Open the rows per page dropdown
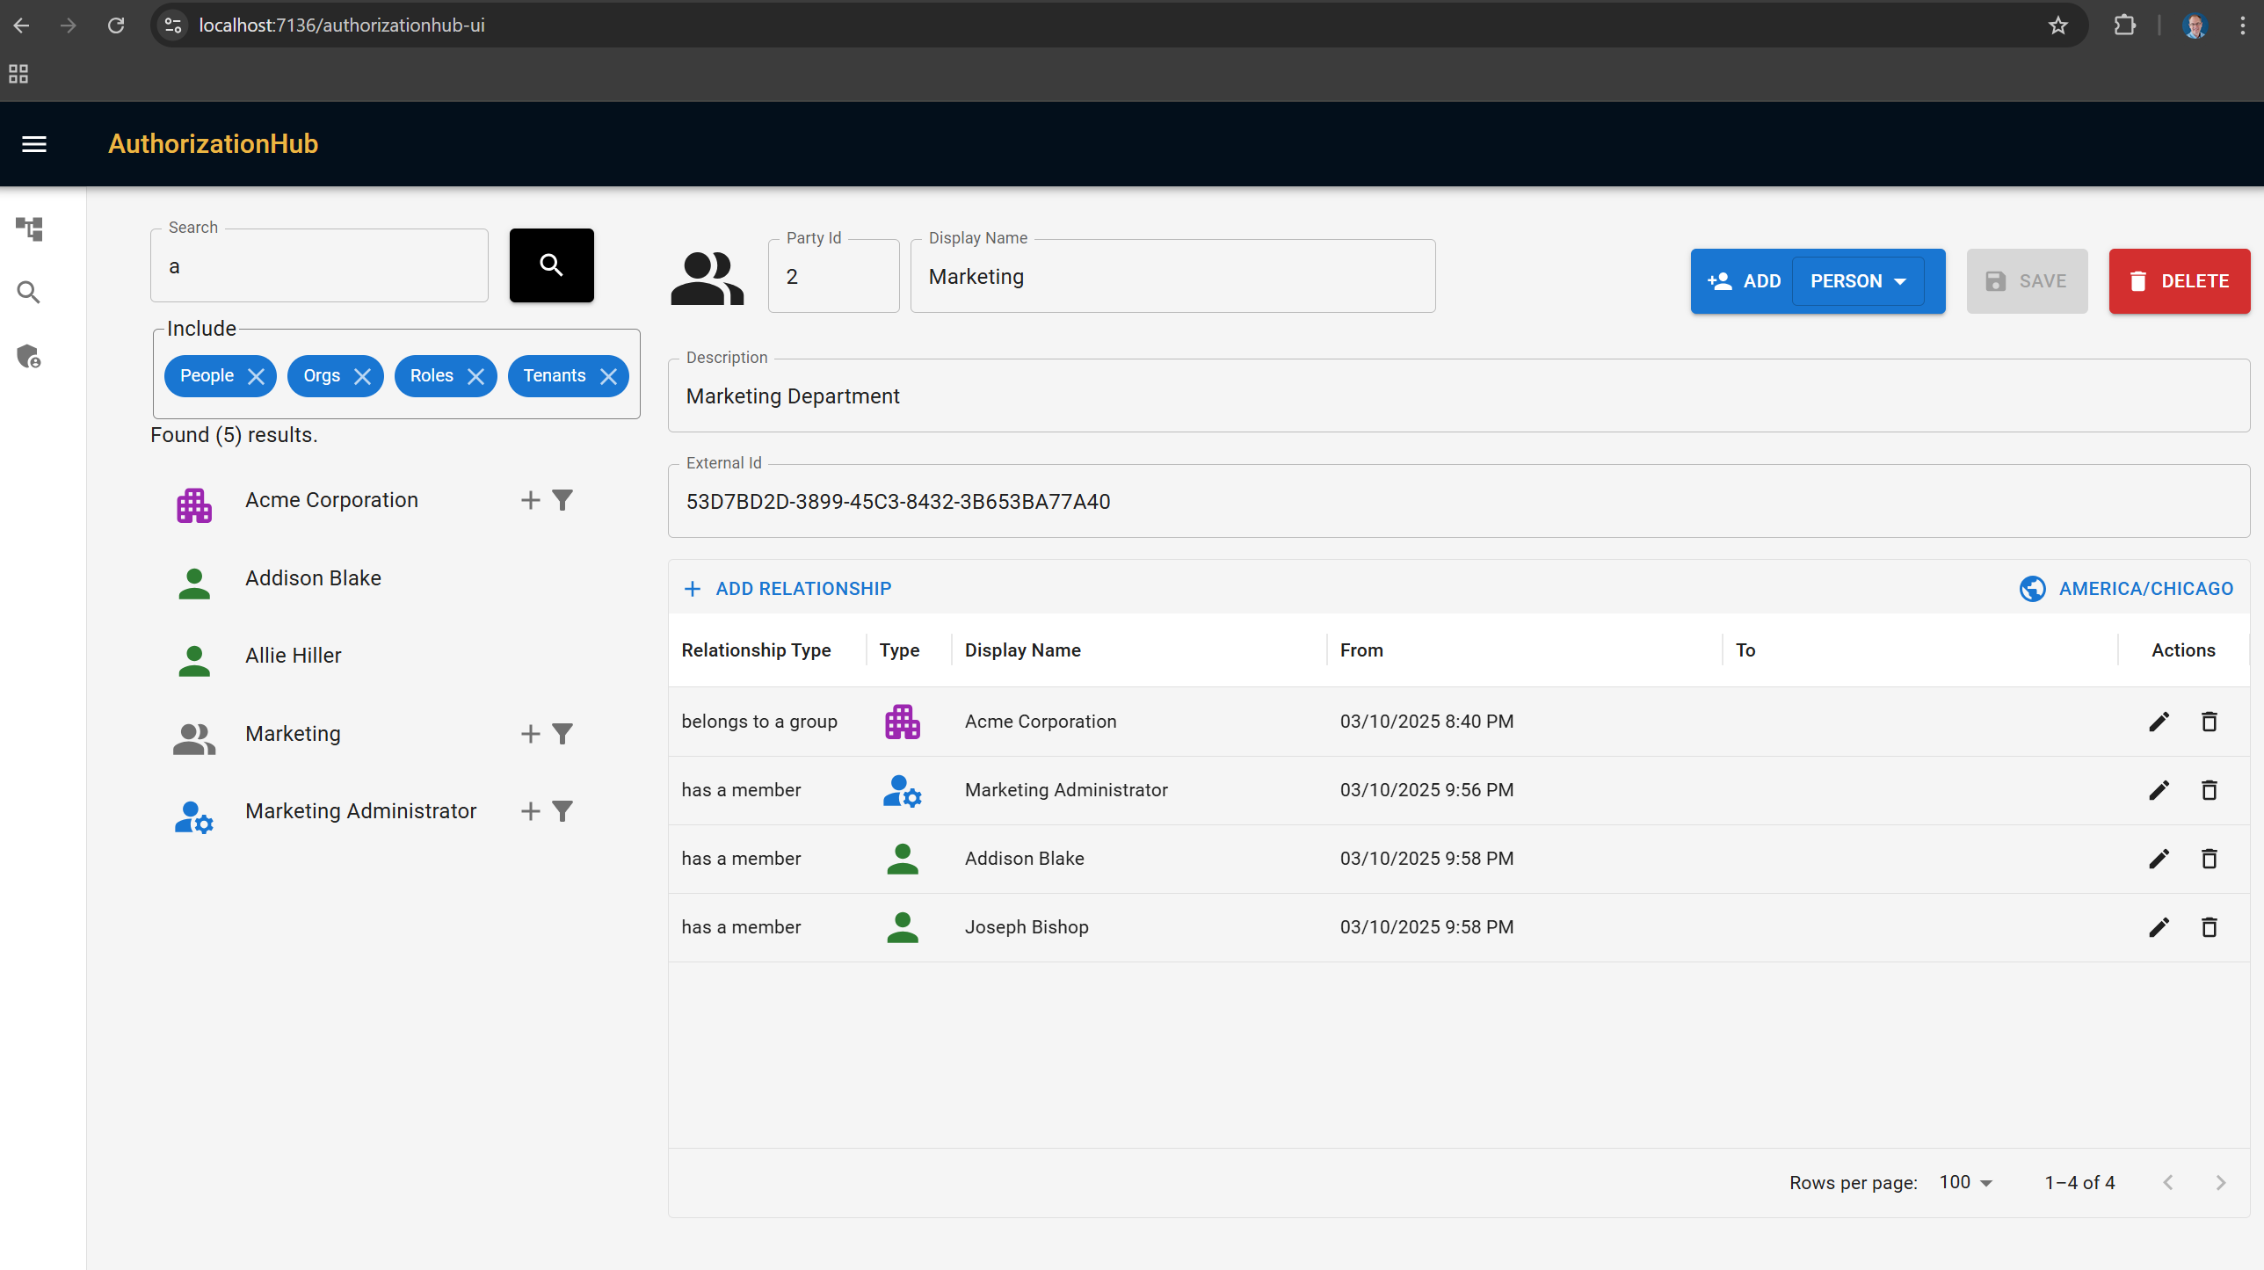Viewport: 2264px width, 1270px height. click(x=1966, y=1183)
